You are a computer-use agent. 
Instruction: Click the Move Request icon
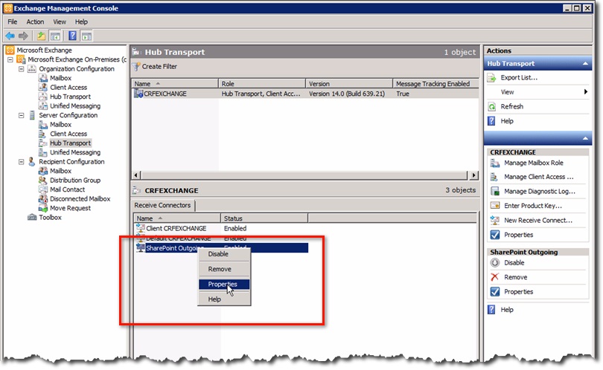[43, 209]
